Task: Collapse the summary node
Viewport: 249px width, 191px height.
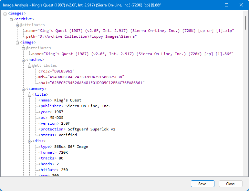Action: coord(23,89)
